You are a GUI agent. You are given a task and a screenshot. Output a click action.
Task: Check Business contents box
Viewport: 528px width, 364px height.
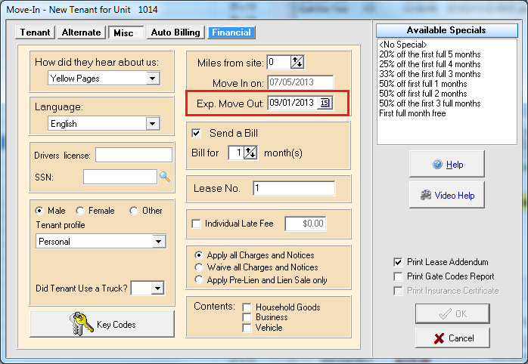tap(247, 317)
